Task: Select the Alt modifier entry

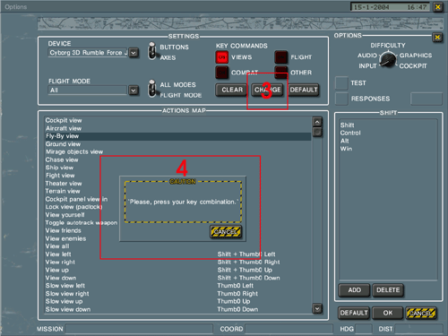Action: (345, 141)
